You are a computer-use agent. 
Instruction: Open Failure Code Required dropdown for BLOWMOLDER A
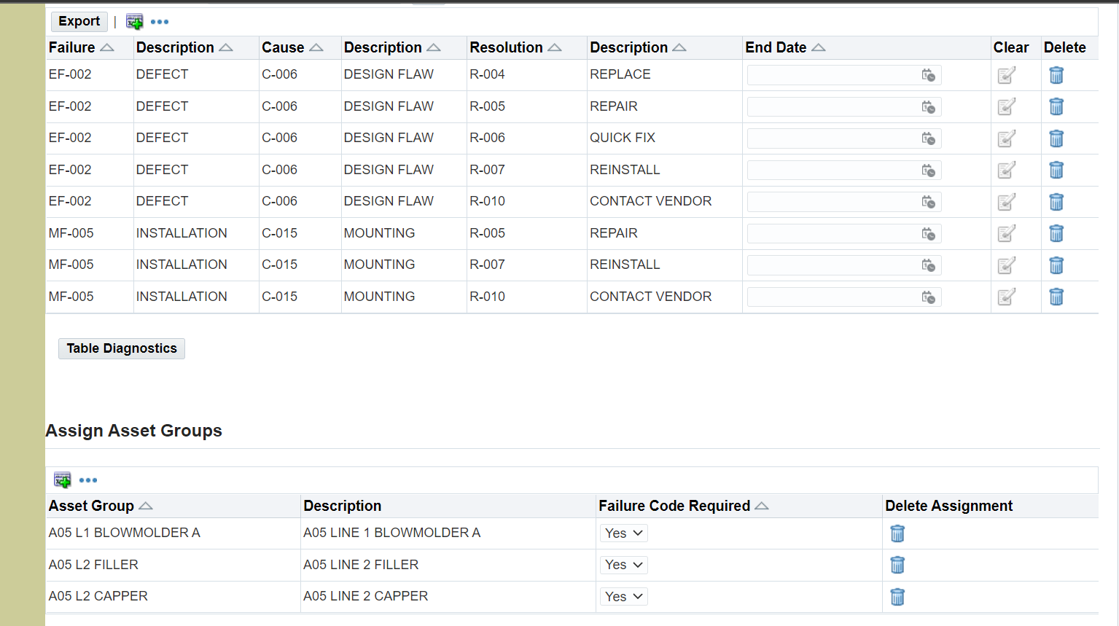pos(624,533)
